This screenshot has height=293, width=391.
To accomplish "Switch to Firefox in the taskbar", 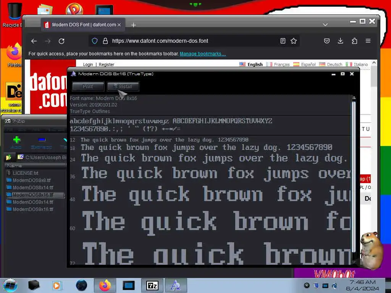I will [x=105, y=285].
